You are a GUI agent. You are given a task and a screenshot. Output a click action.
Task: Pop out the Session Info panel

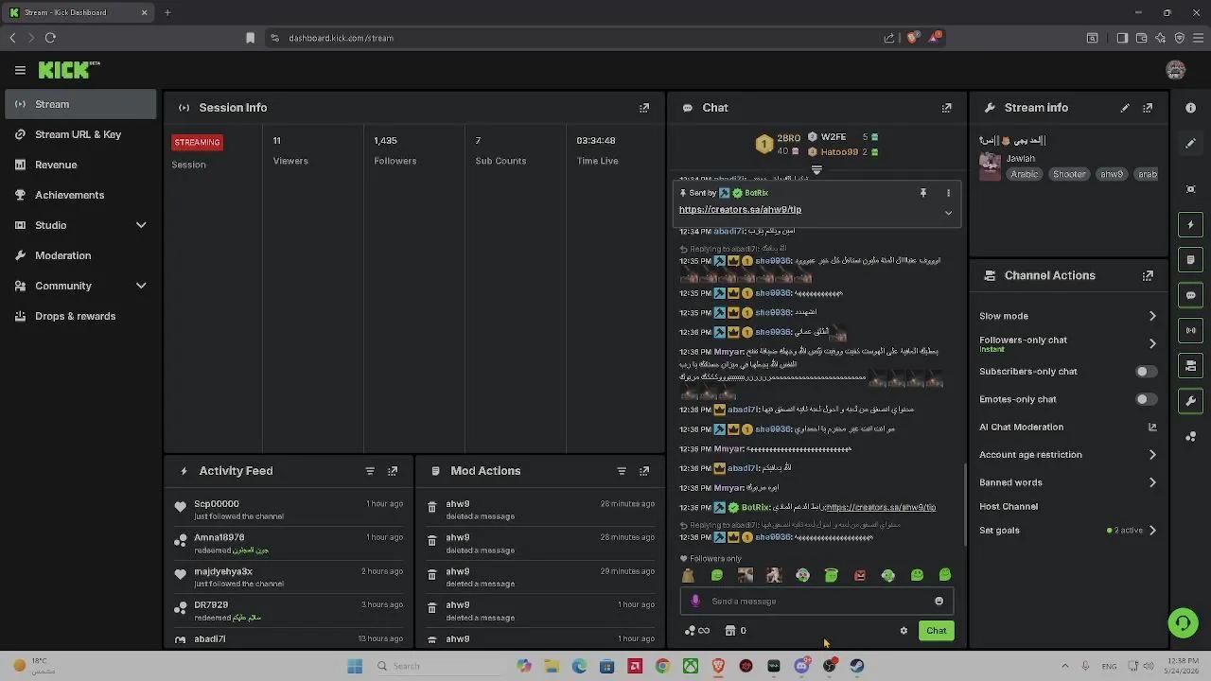(x=644, y=108)
